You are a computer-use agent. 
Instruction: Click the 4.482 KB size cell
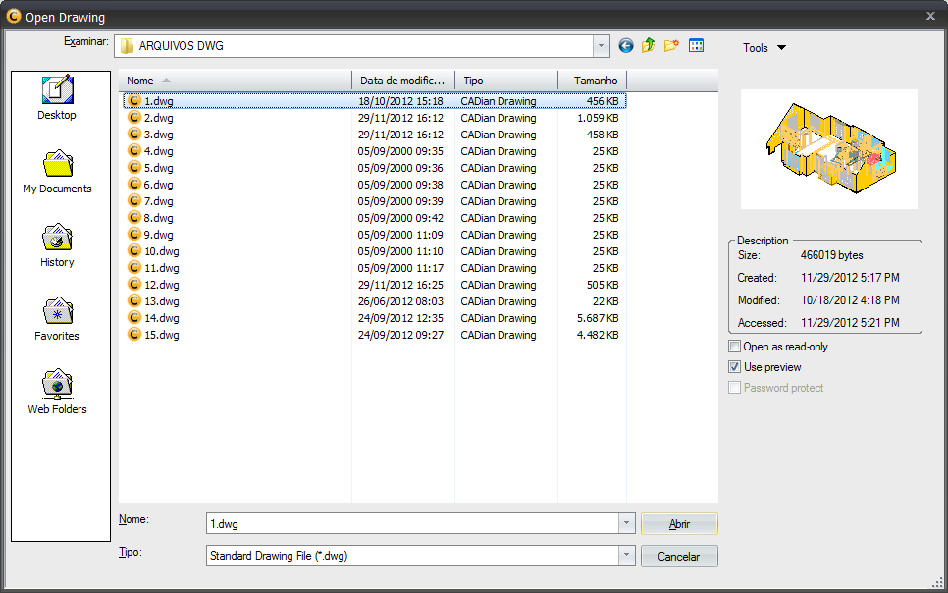click(x=598, y=335)
